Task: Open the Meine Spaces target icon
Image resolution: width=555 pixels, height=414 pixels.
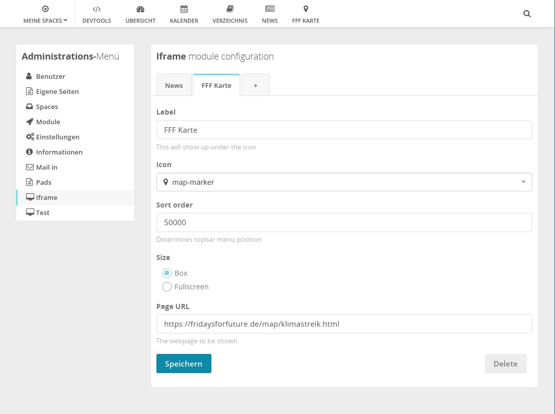Action: tap(45, 9)
